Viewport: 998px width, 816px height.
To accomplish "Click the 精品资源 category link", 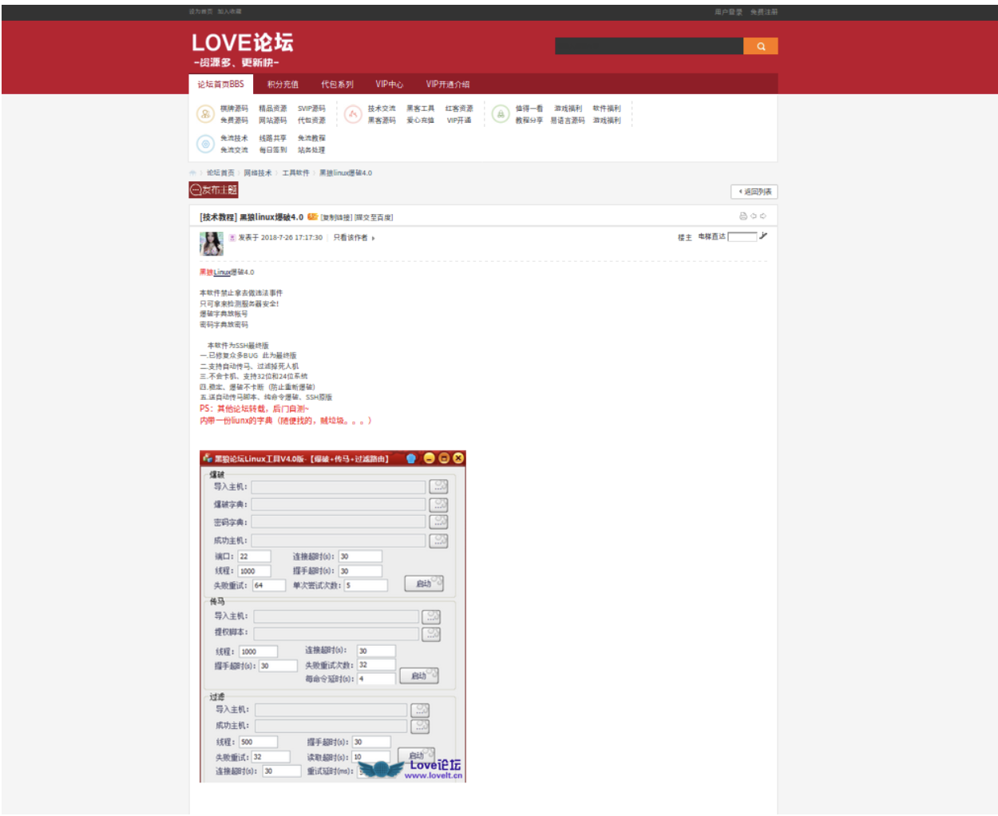I will [x=272, y=109].
